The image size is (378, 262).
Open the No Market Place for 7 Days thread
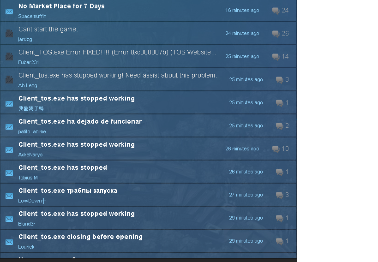click(61, 6)
